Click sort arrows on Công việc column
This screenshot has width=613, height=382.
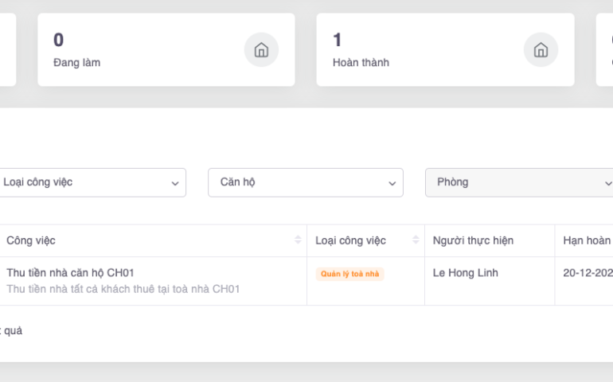tap(298, 240)
